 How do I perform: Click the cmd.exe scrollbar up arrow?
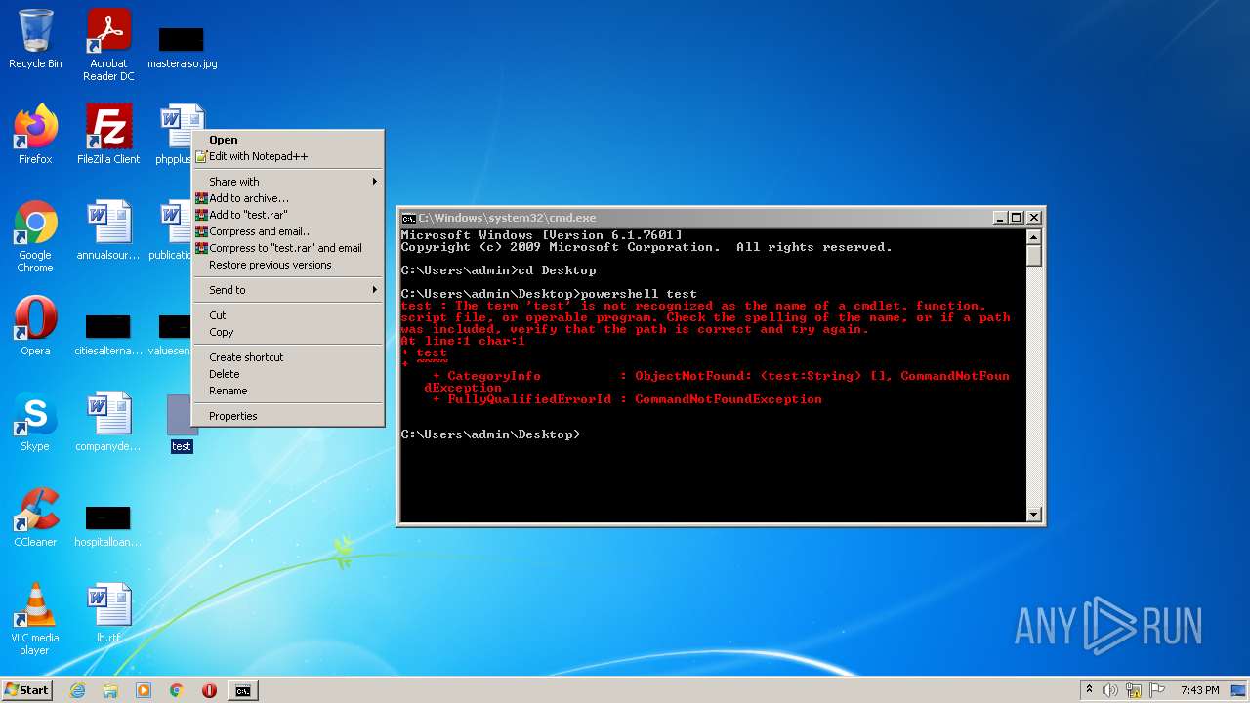[x=1034, y=236]
